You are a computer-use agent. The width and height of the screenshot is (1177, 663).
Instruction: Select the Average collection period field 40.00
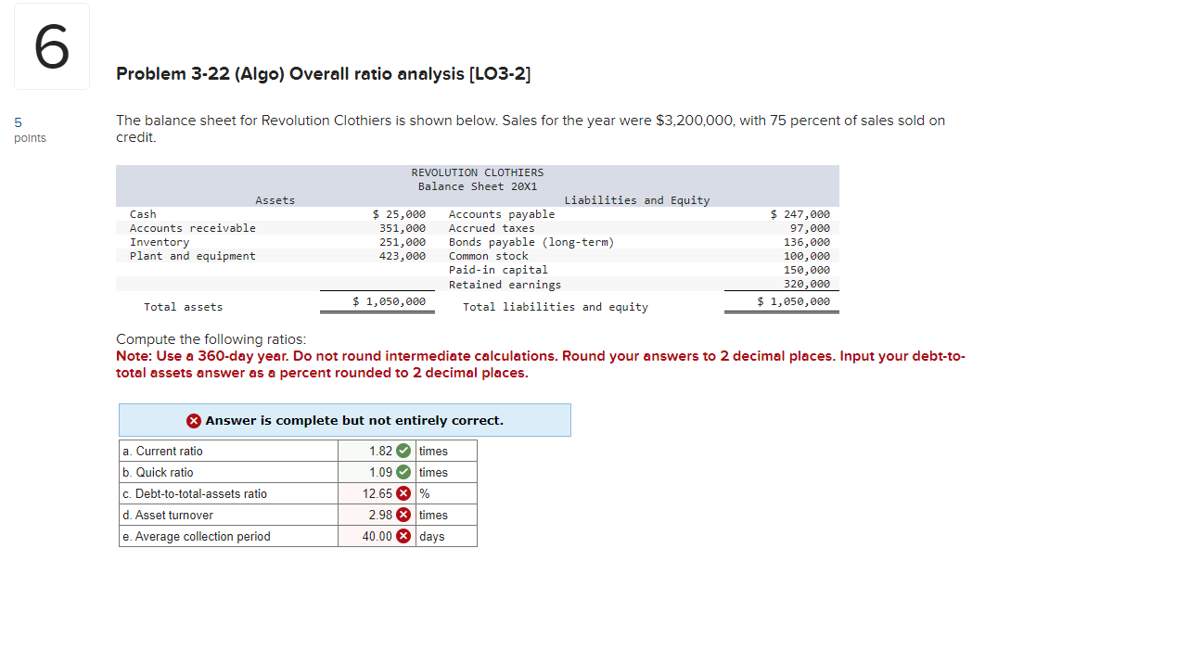point(377,536)
